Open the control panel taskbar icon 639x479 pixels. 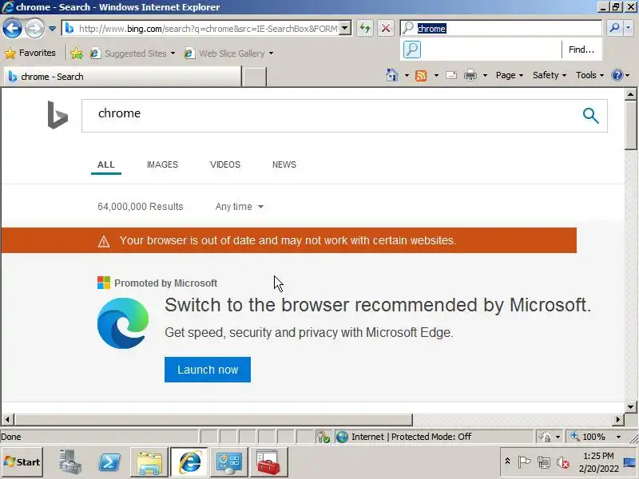pyautogui.click(x=229, y=462)
